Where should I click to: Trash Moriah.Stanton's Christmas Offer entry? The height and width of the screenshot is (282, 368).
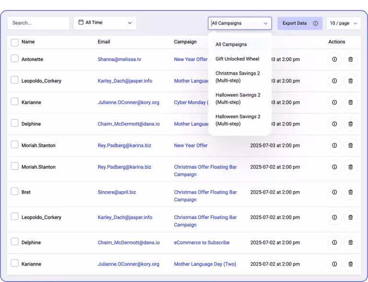[350, 167]
